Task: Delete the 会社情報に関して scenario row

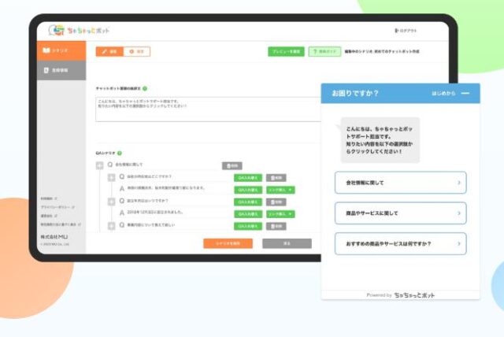Action: (x=232, y=165)
